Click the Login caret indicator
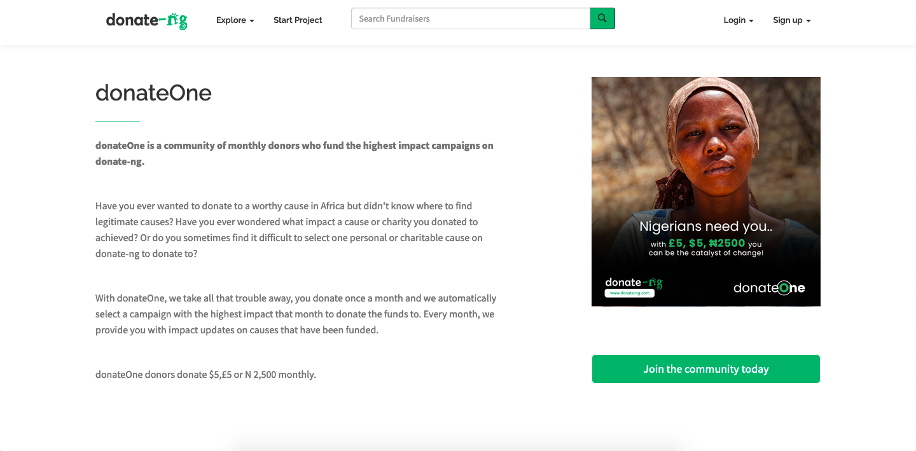This screenshot has width=916, height=451. click(753, 21)
